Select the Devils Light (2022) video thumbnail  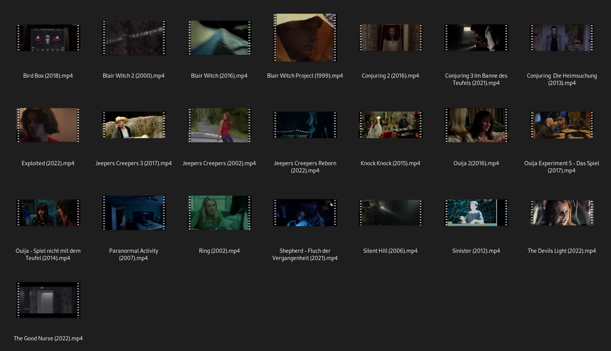coord(562,213)
